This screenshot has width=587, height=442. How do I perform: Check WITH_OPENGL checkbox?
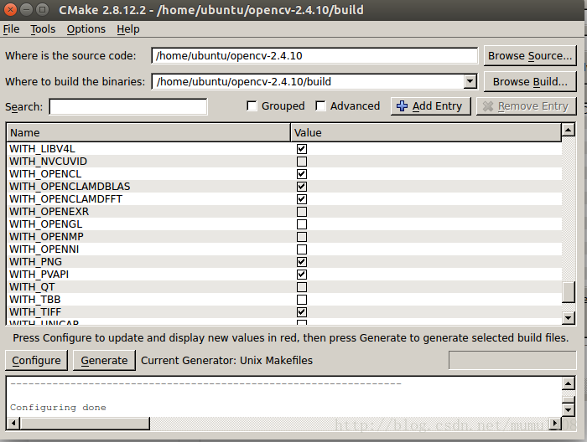pos(302,224)
